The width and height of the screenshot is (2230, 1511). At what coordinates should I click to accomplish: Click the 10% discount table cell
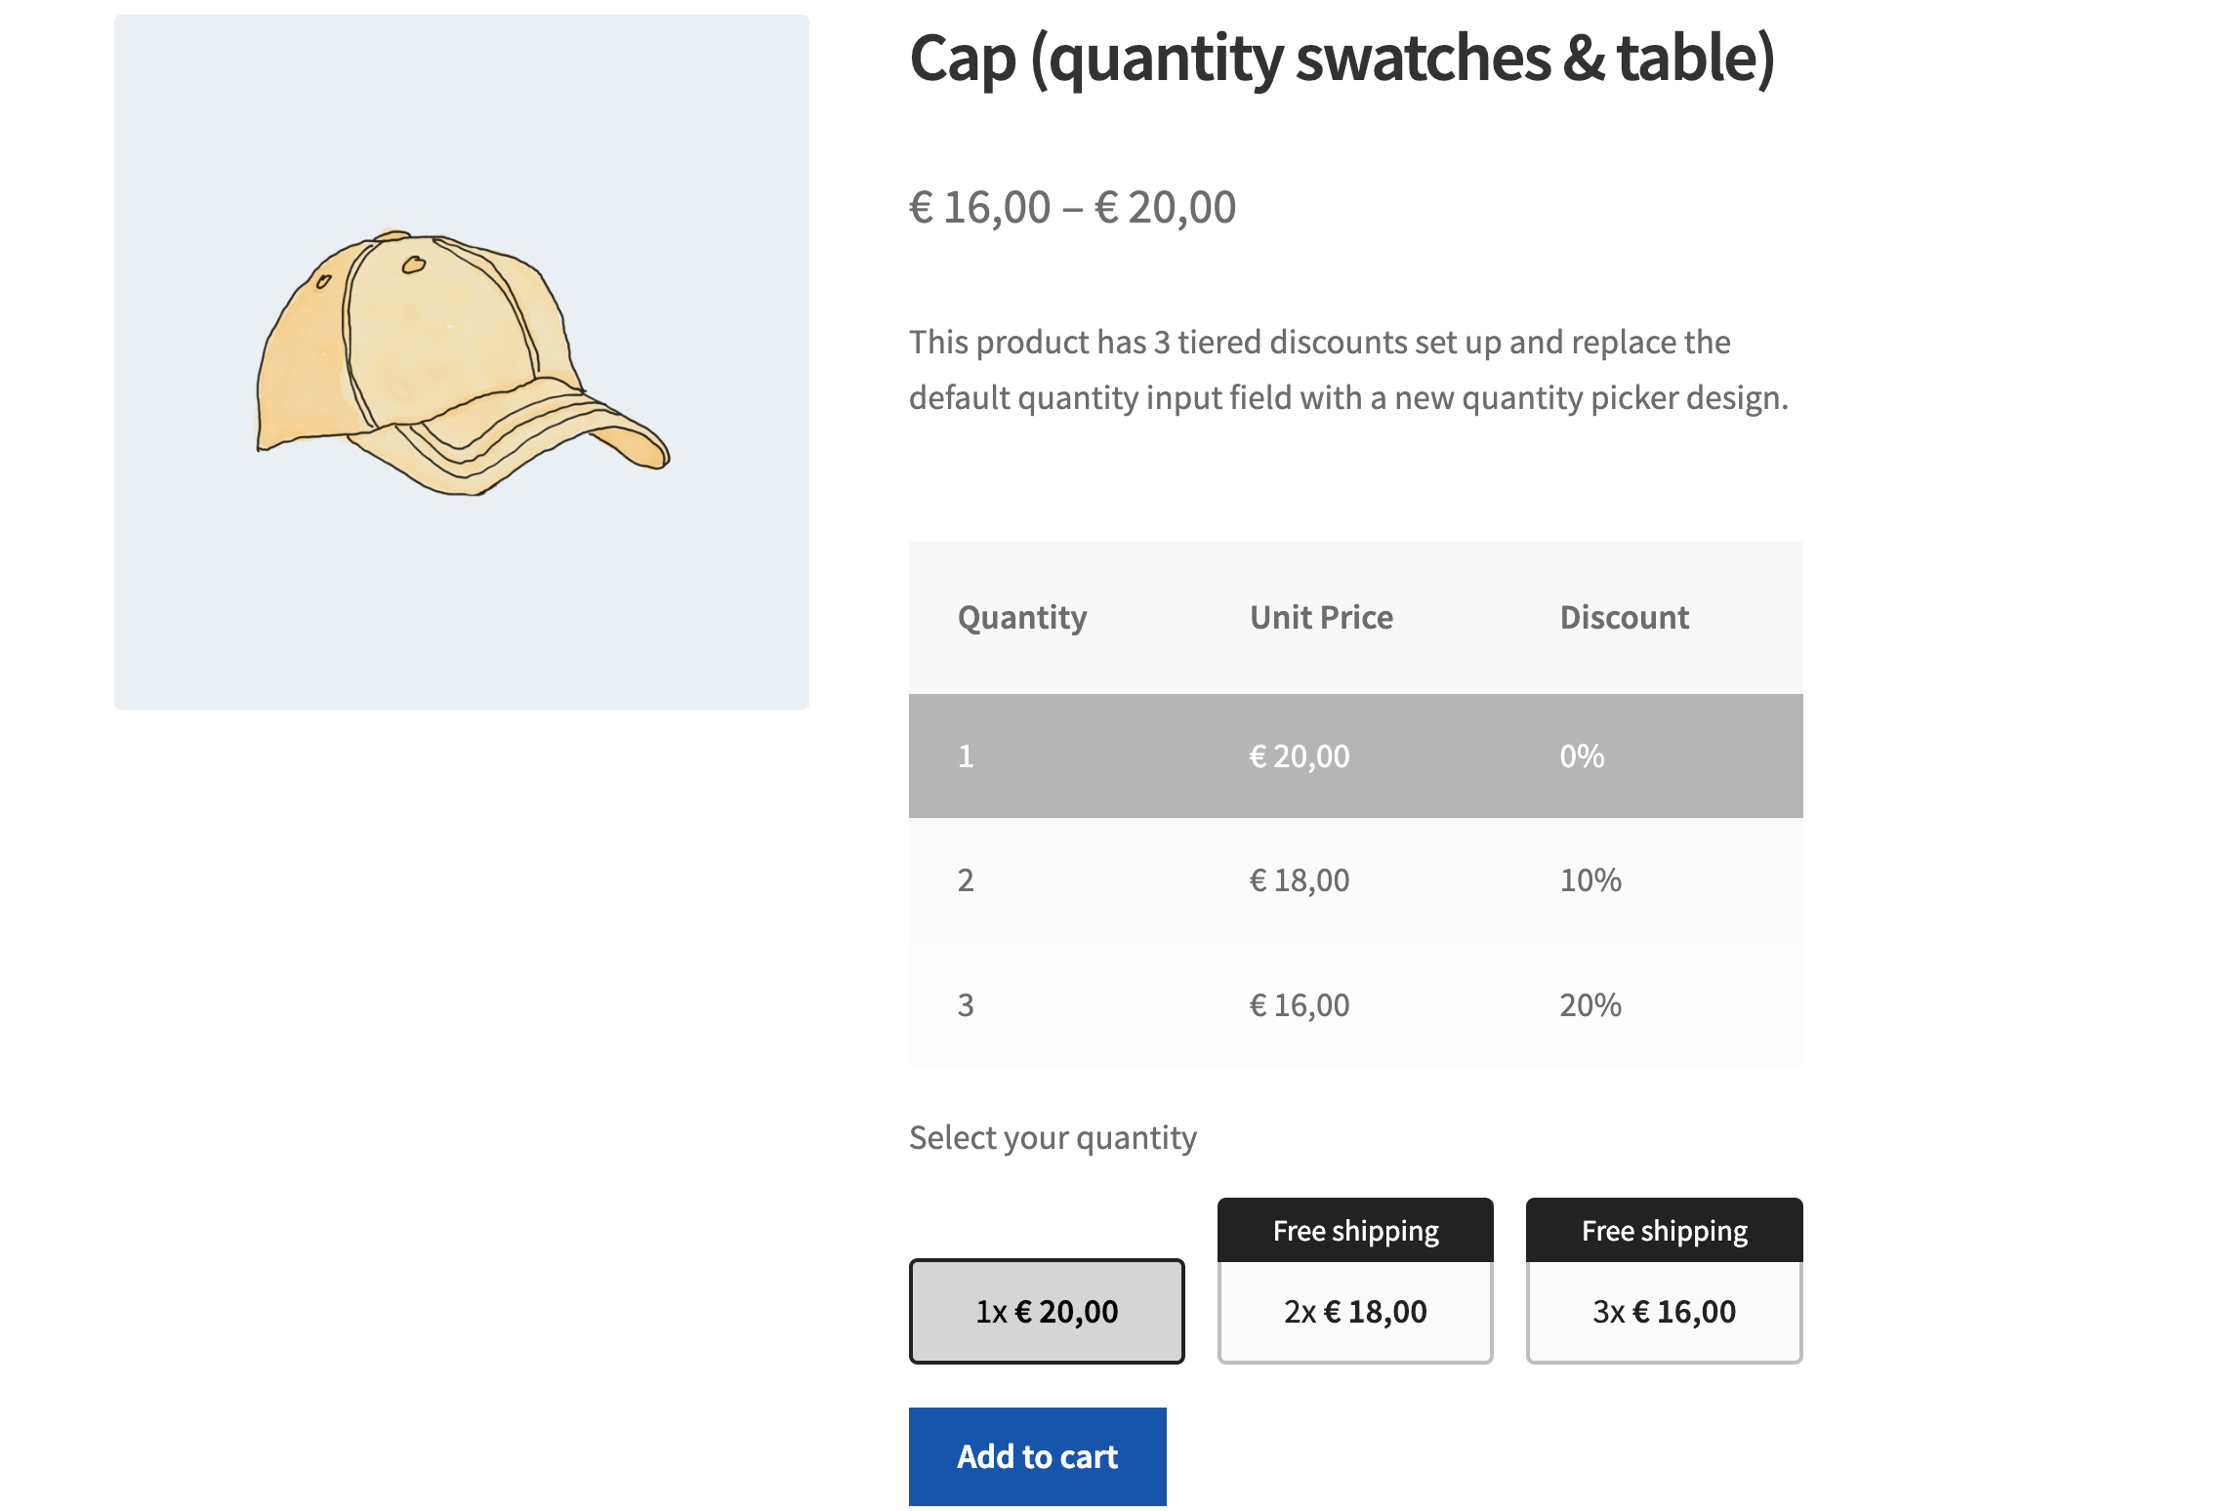click(x=1590, y=880)
